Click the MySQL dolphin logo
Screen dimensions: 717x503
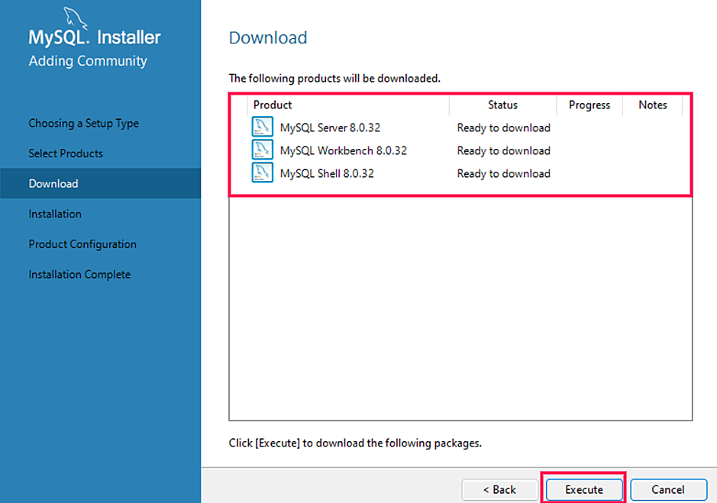pos(75,18)
